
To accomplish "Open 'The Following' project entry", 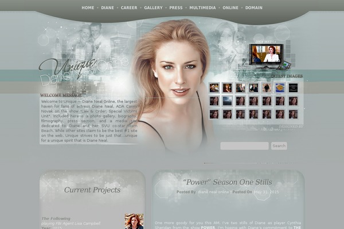I will coord(56,219).
